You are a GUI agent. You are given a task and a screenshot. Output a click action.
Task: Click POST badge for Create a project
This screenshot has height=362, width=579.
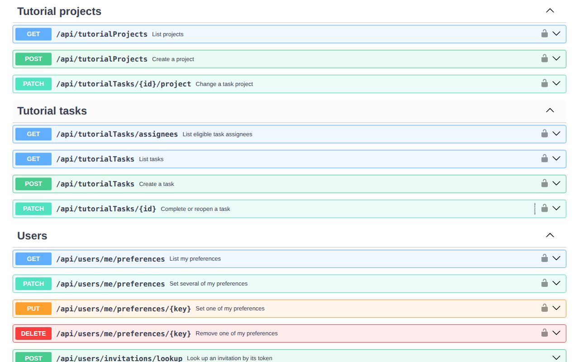click(x=33, y=59)
